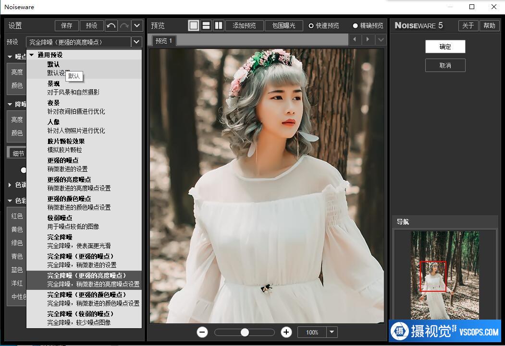Enable 精确预览 precise preview mode

pyautogui.click(x=368, y=26)
